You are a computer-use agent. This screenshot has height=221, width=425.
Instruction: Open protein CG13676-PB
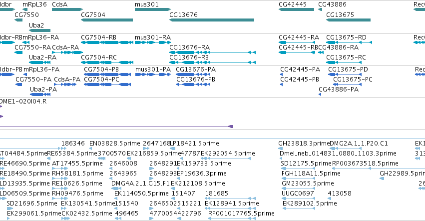tap(196, 79)
